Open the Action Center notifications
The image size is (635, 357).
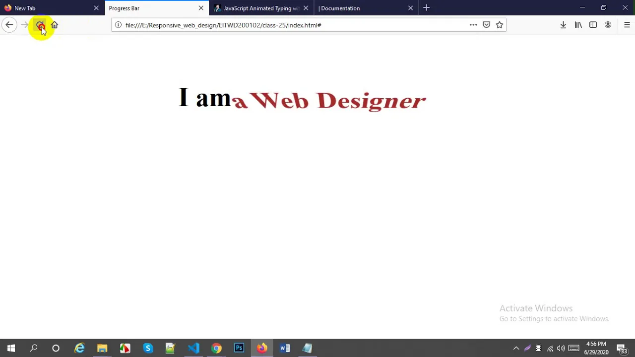click(622, 348)
